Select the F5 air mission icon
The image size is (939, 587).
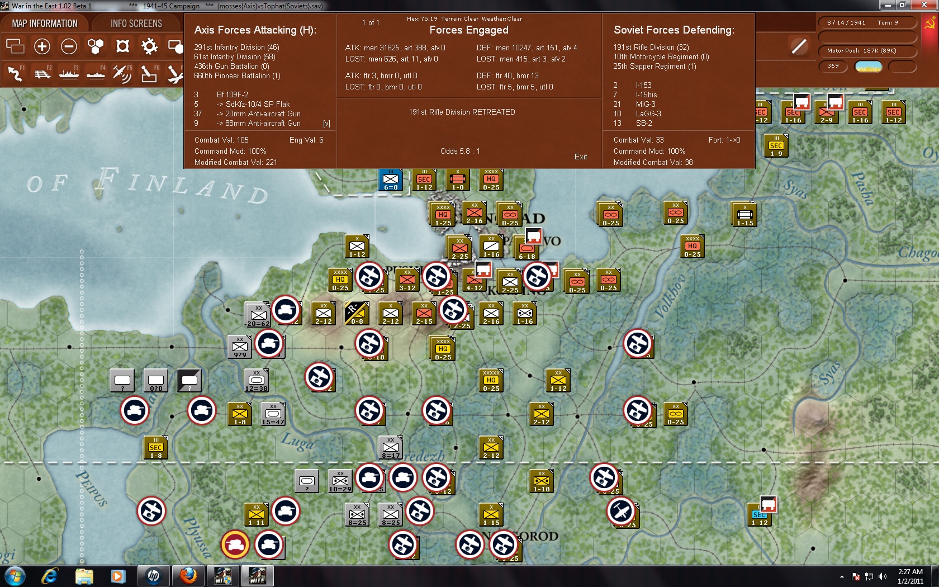[122, 74]
